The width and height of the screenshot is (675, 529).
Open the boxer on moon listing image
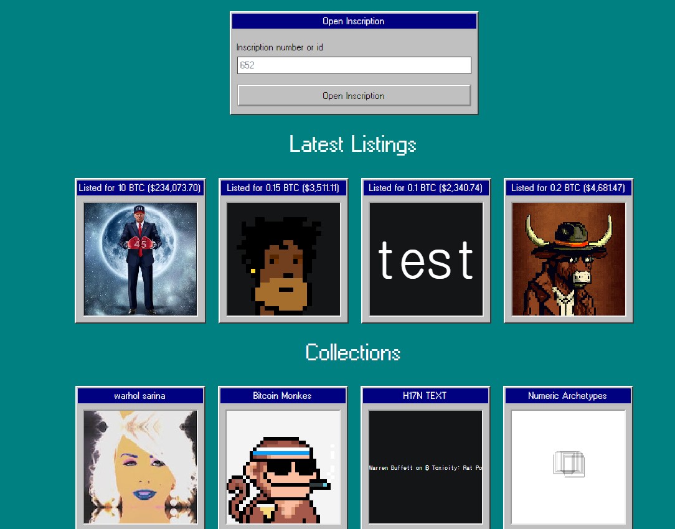click(x=140, y=259)
